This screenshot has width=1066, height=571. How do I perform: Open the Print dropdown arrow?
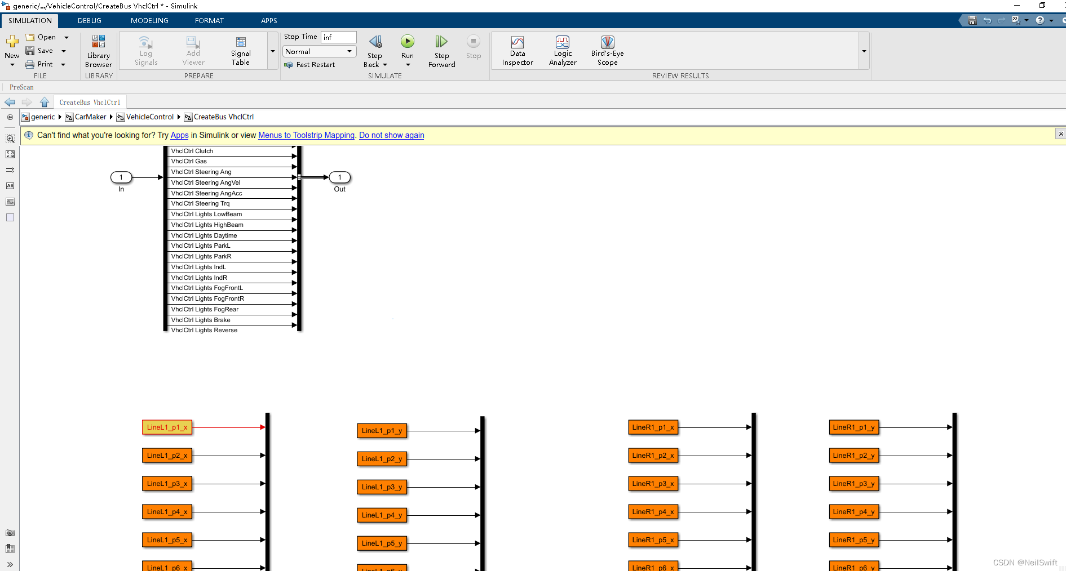click(x=63, y=65)
